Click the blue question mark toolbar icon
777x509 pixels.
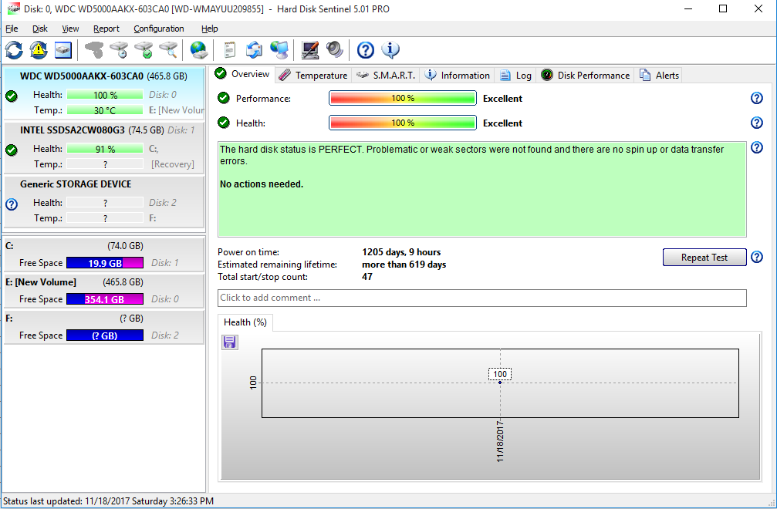(366, 50)
